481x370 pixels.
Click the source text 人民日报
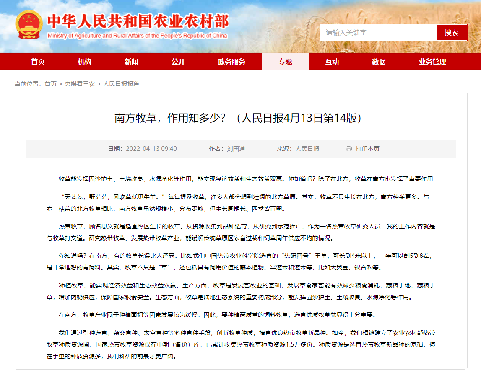tap(307, 149)
